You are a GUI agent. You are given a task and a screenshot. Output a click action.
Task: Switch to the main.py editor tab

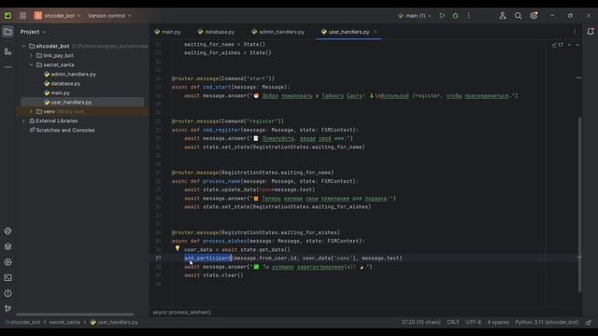click(x=168, y=32)
